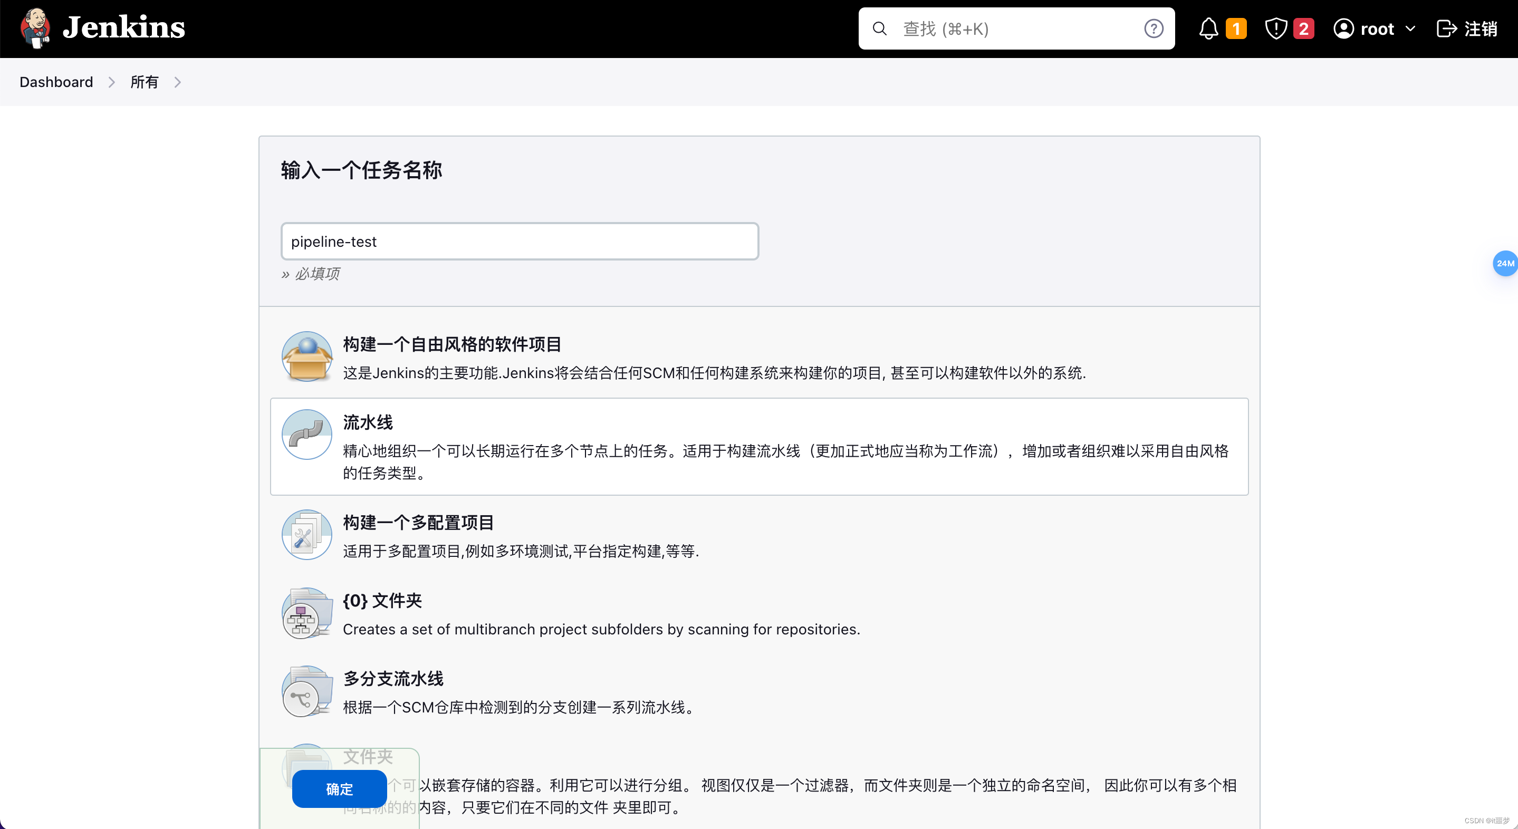Click the Jenkins butler logo
The height and width of the screenshot is (829, 1518).
(35, 28)
